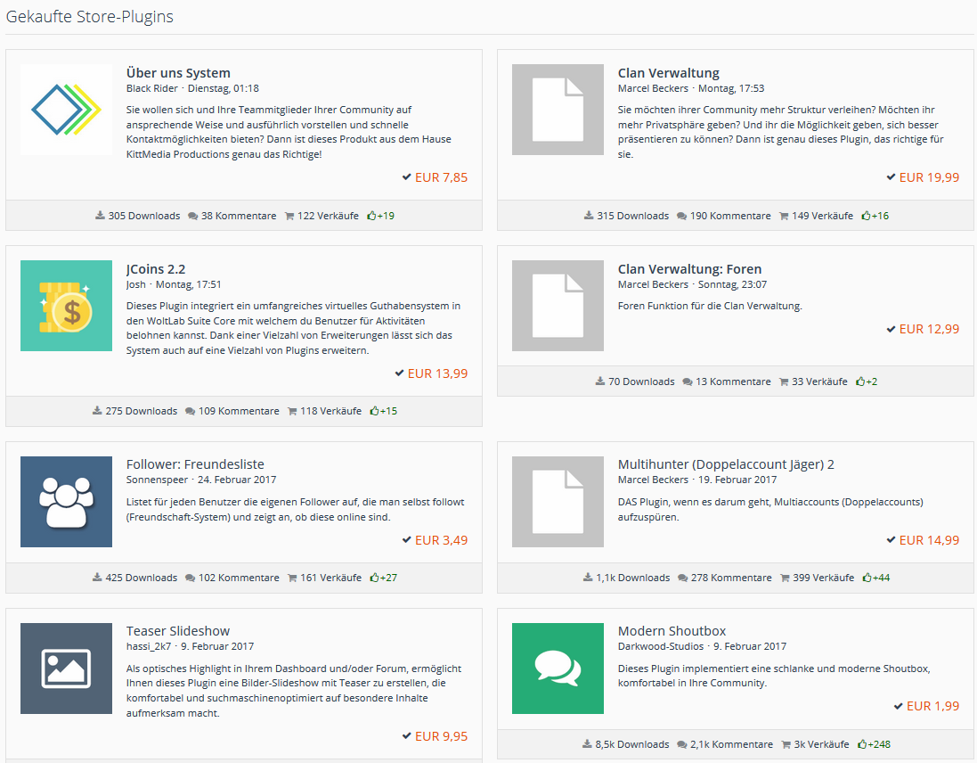Click the JCoins gold coin icon
Viewport: 977px width, 763px height.
click(66, 306)
